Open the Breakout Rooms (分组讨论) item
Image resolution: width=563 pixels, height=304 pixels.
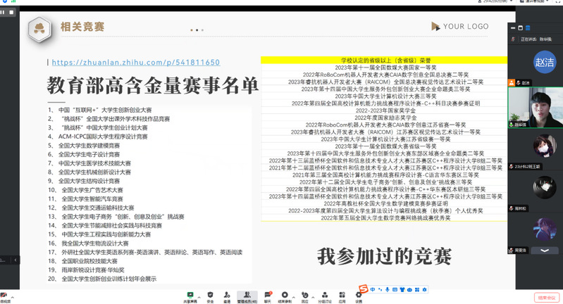coord(324,295)
